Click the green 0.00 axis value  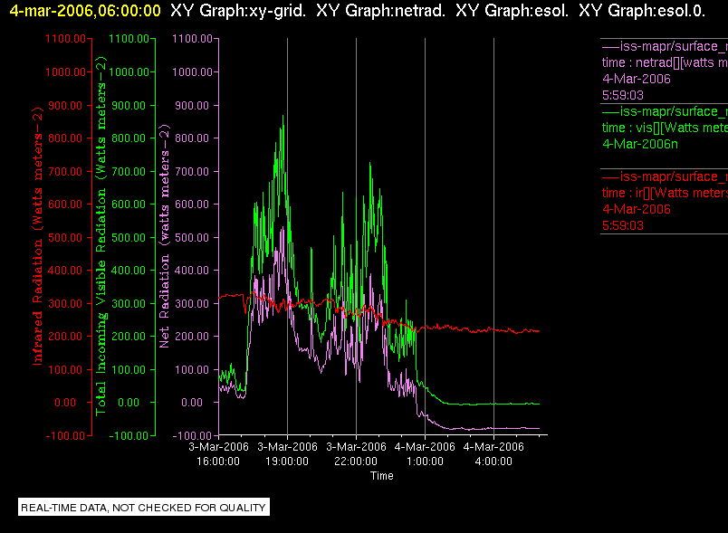129,402
